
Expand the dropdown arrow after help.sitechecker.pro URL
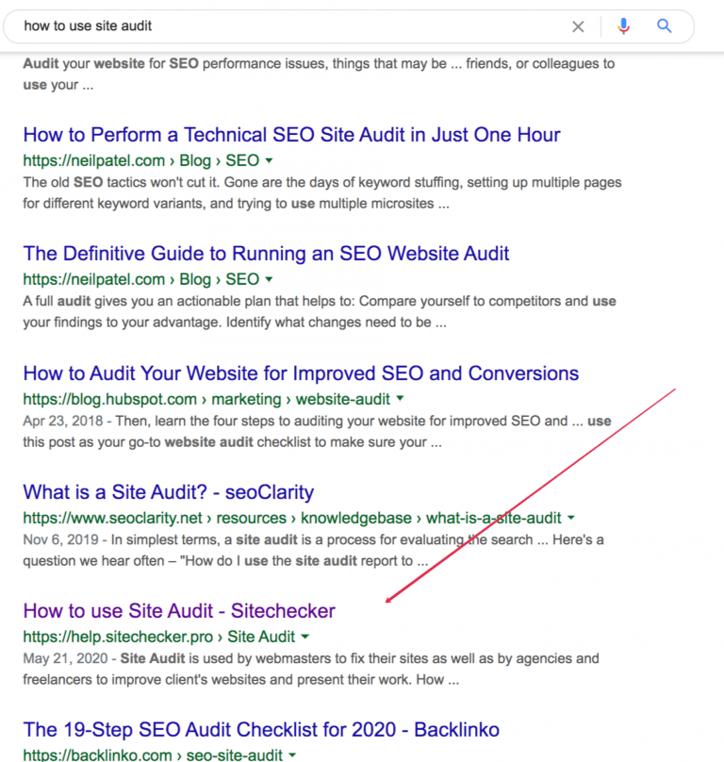305,637
